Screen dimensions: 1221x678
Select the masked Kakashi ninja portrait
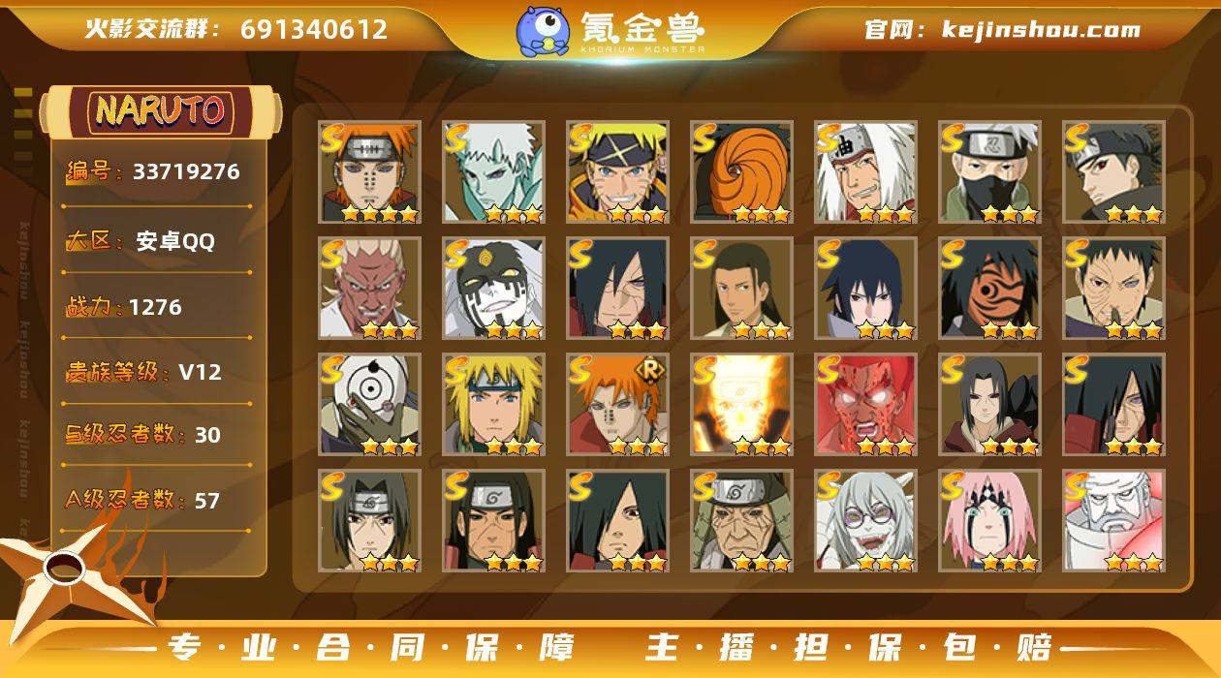[x=989, y=172]
